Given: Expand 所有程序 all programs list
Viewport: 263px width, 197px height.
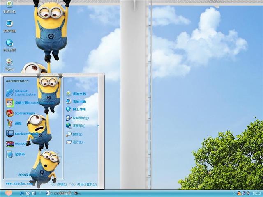Looking at the screenshot, I should [x=25, y=175].
